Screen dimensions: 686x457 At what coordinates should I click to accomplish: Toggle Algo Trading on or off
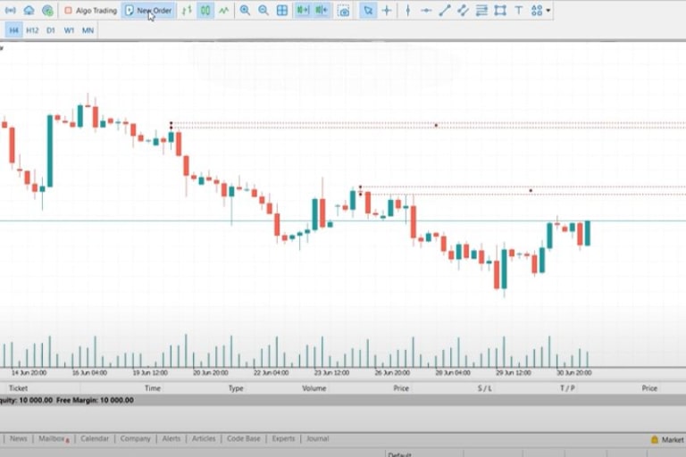[x=90, y=11]
